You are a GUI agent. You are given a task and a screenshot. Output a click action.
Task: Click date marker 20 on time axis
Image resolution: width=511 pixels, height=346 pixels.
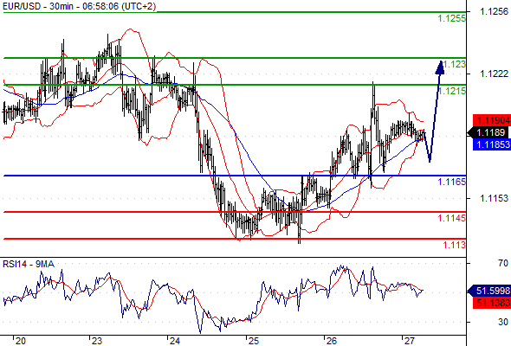pyautogui.click(x=20, y=341)
